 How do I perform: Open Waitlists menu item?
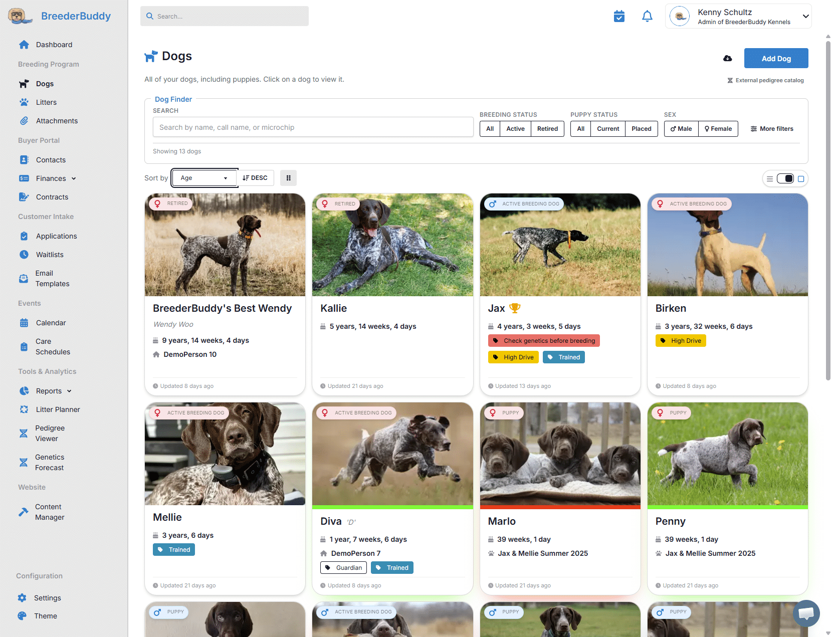(50, 255)
